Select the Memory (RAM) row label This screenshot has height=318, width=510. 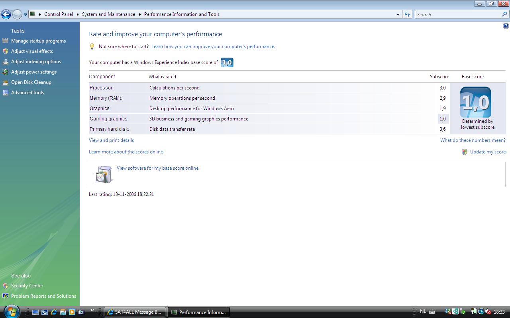(x=106, y=98)
